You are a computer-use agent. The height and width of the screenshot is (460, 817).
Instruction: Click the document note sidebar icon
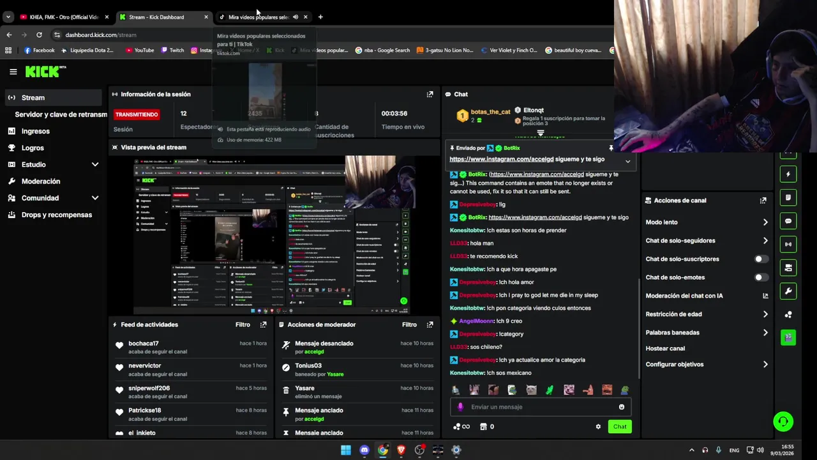(788, 197)
